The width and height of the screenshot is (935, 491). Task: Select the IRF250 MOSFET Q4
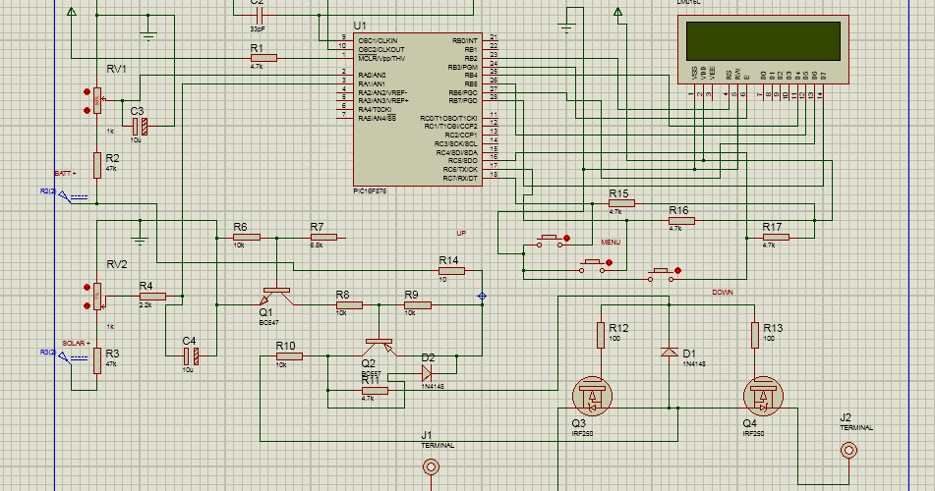[763, 396]
